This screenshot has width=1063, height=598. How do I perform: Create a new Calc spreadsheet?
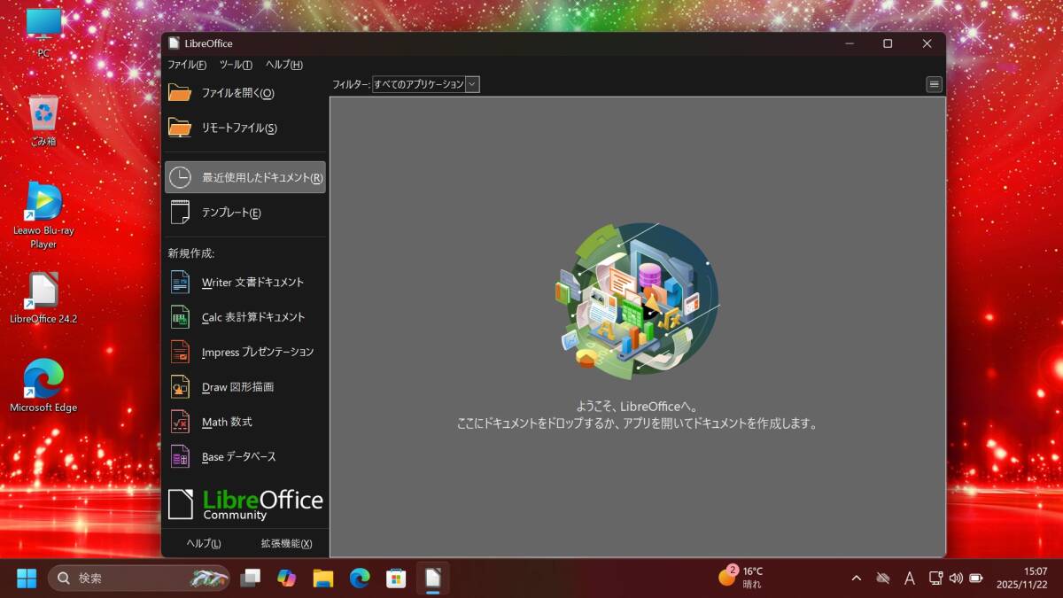[252, 317]
